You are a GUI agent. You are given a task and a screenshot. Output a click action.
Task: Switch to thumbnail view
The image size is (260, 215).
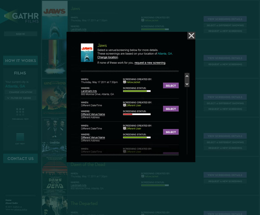20,114
